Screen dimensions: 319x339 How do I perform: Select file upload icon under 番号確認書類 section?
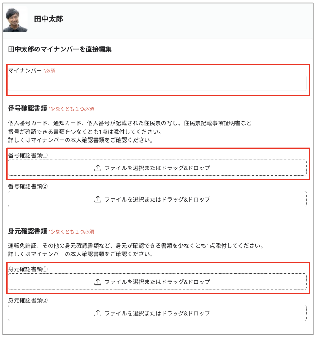click(x=98, y=168)
